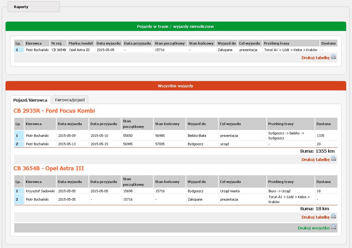Click the CB 2935R - Ford Focus Kombi heading
This screenshot has height=248, width=352.
click(x=54, y=111)
